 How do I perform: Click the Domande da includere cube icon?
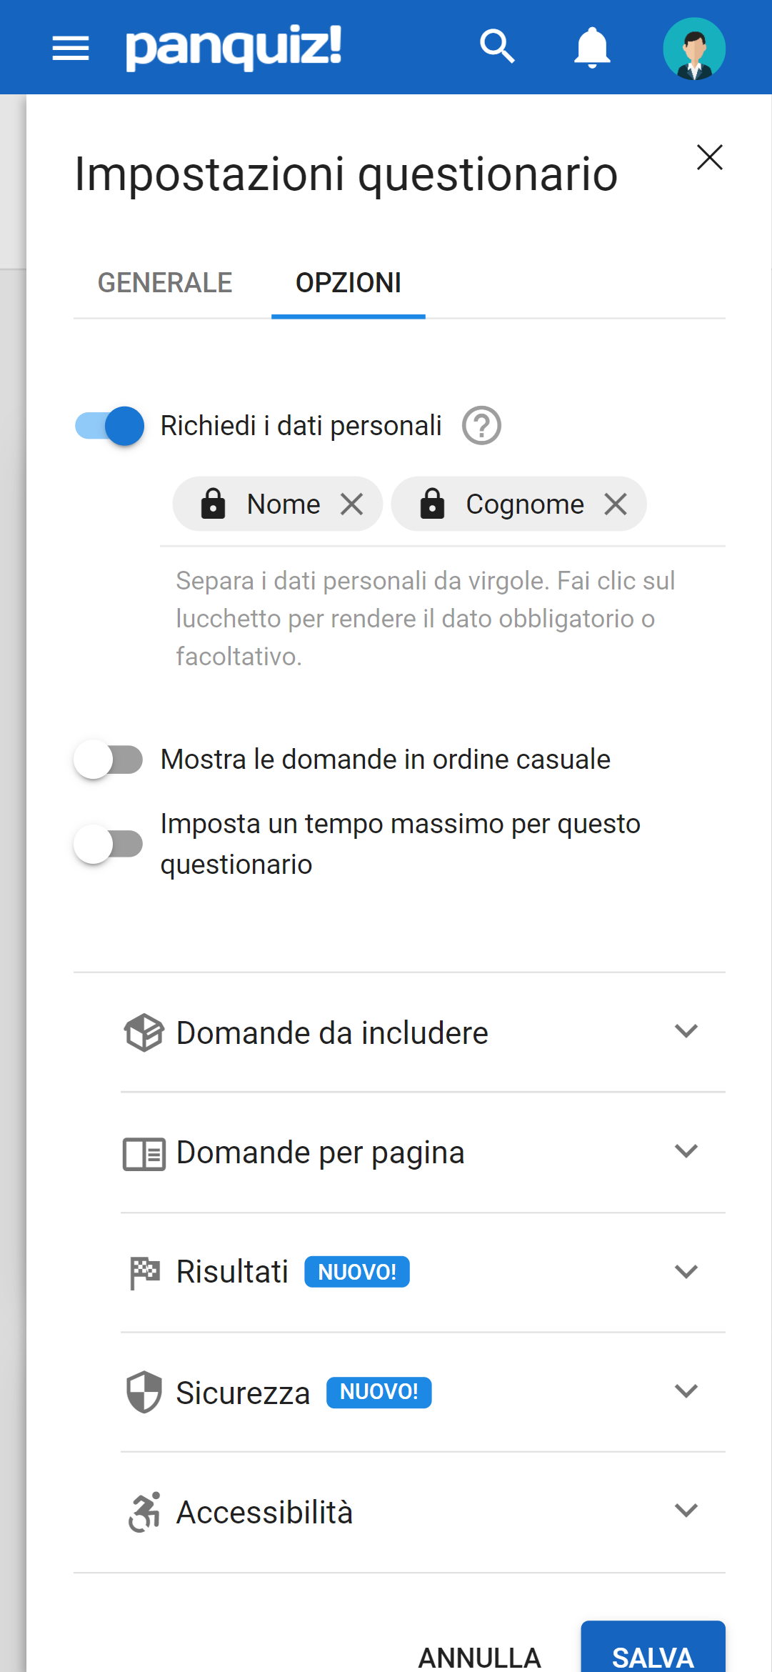click(x=144, y=1032)
